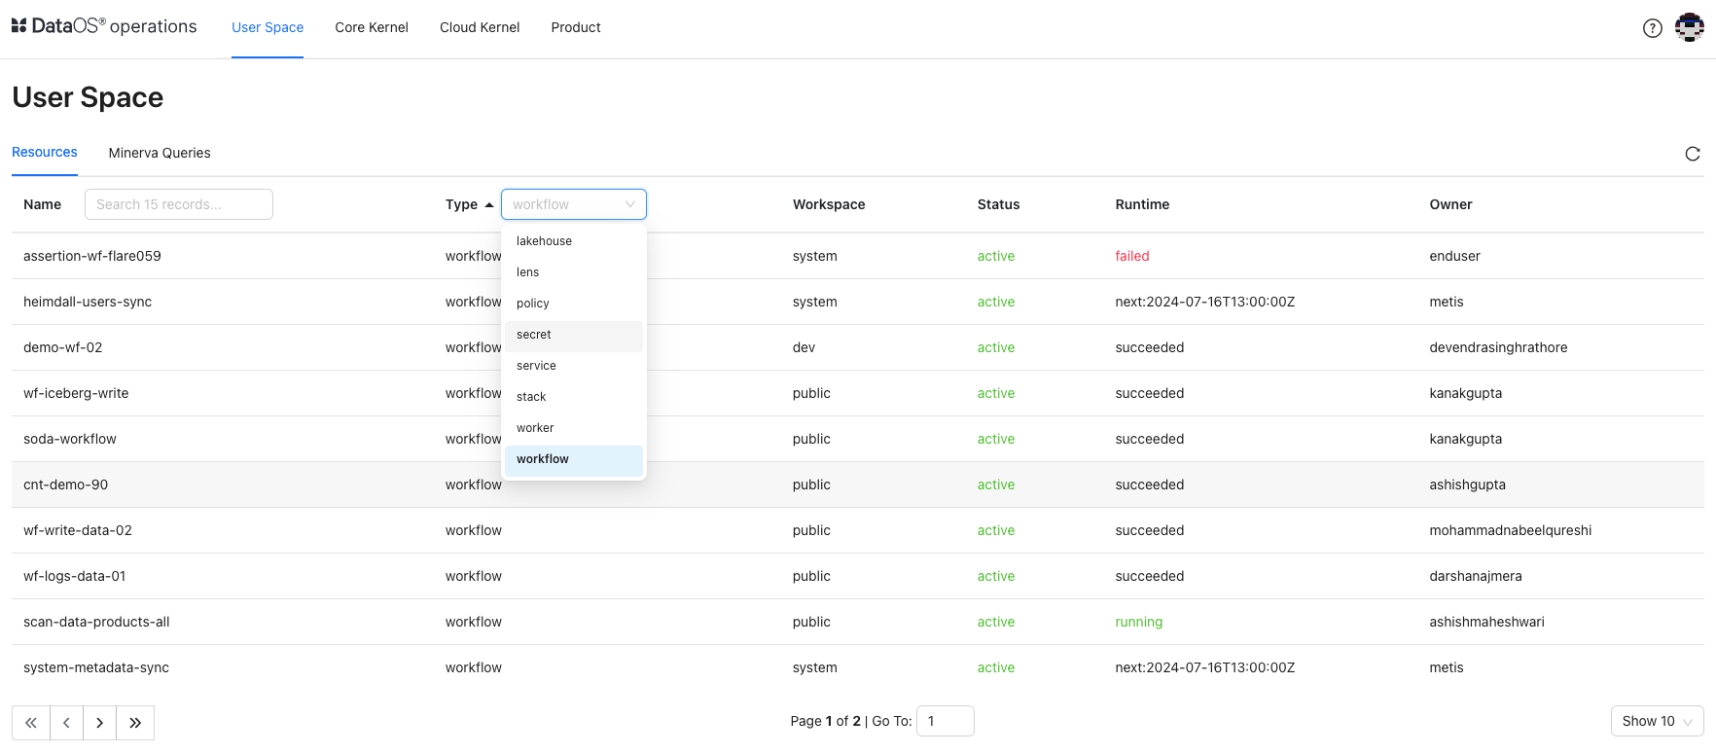Select workflow in the type dropdown
The height and width of the screenshot is (754, 1716).
point(574,459)
